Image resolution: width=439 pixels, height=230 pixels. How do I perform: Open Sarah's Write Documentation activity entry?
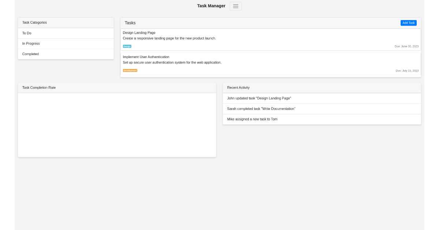click(261, 108)
